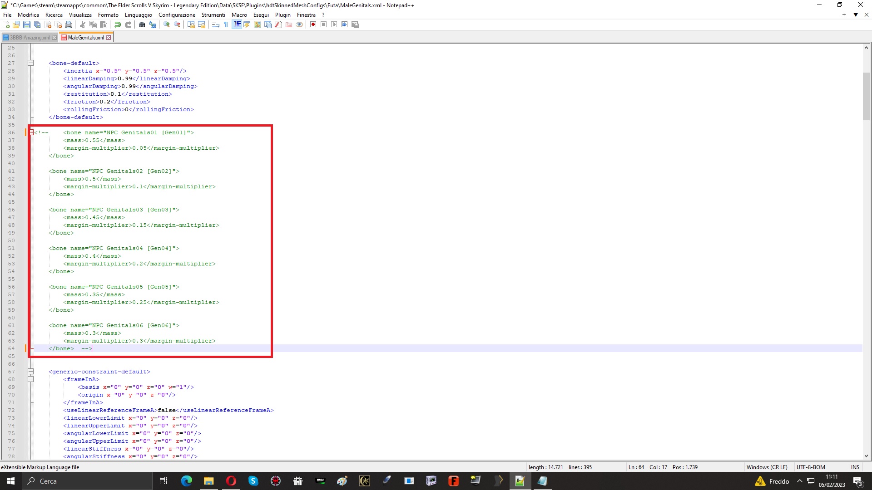This screenshot has height=490, width=872.
Task: Click the Open file folder icon
Action: pyautogui.click(x=16, y=24)
